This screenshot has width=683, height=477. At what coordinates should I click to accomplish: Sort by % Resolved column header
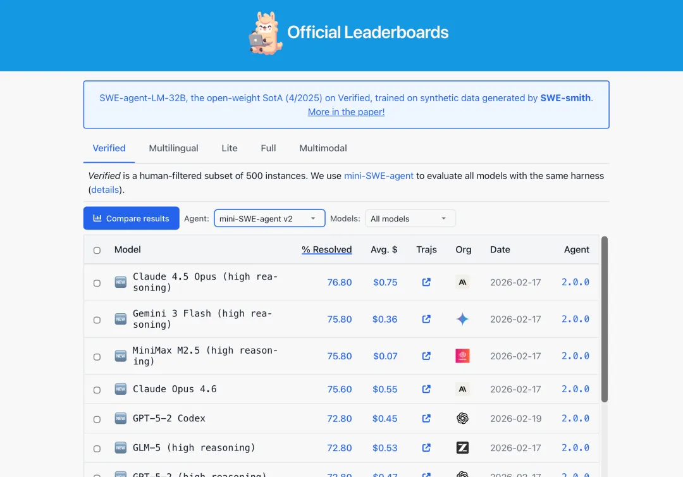pos(327,250)
